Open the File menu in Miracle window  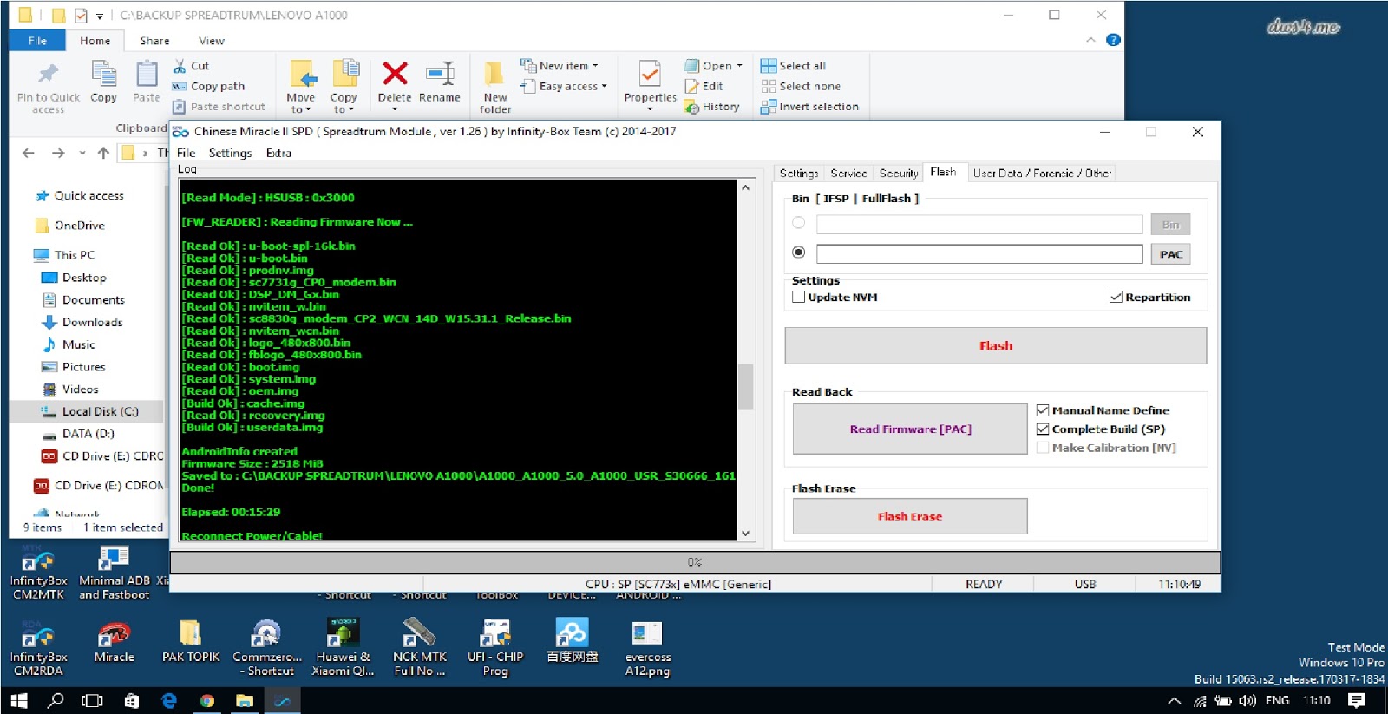[187, 154]
